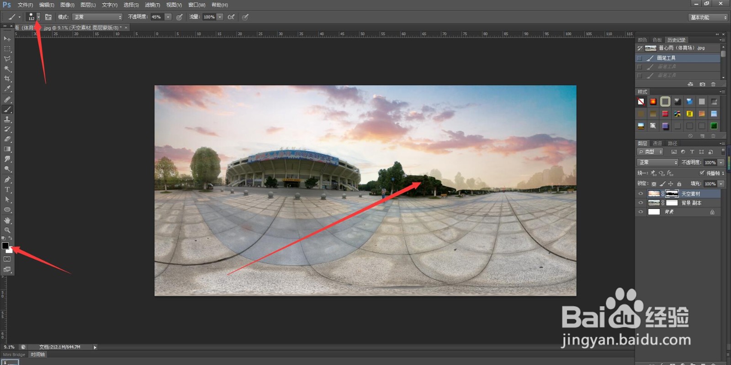This screenshot has height=365, width=731.
Task: Select the Crop tool
Action: coord(7,79)
